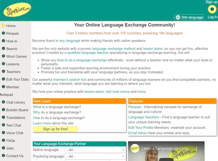Click the MyLanguageExchange.com logo
Viewport: 218px width, 161px height.
pyautogui.click(x=17, y=10)
